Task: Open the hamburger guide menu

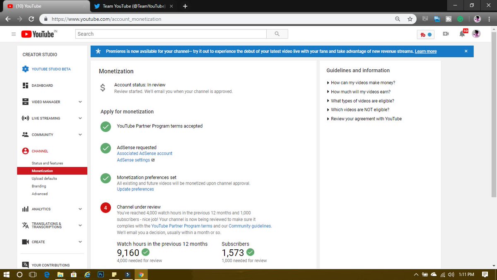Action: pyautogui.click(x=14, y=34)
